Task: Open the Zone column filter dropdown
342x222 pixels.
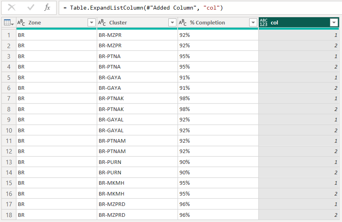Action: point(92,22)
